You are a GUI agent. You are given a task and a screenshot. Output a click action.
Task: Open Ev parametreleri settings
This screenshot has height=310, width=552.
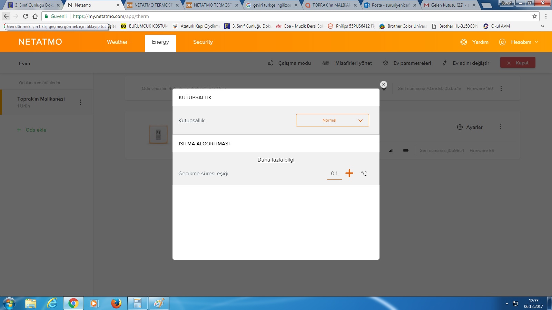point(412,63)
